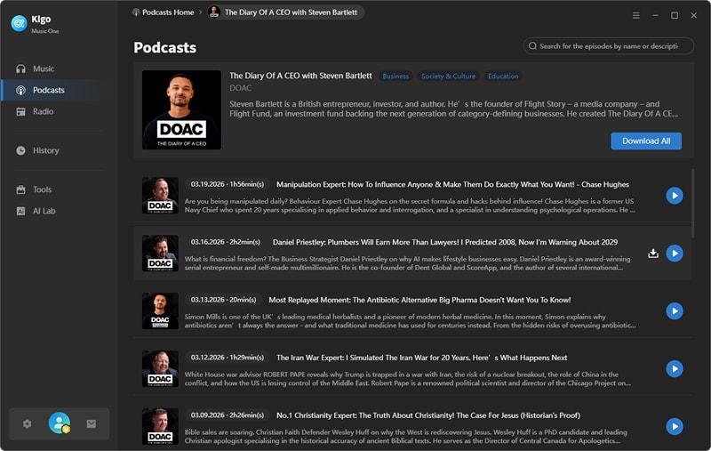The image size is (711, 451).
Task: Play the Antibiotic Alternative episode
Action: tap(675, 310)
